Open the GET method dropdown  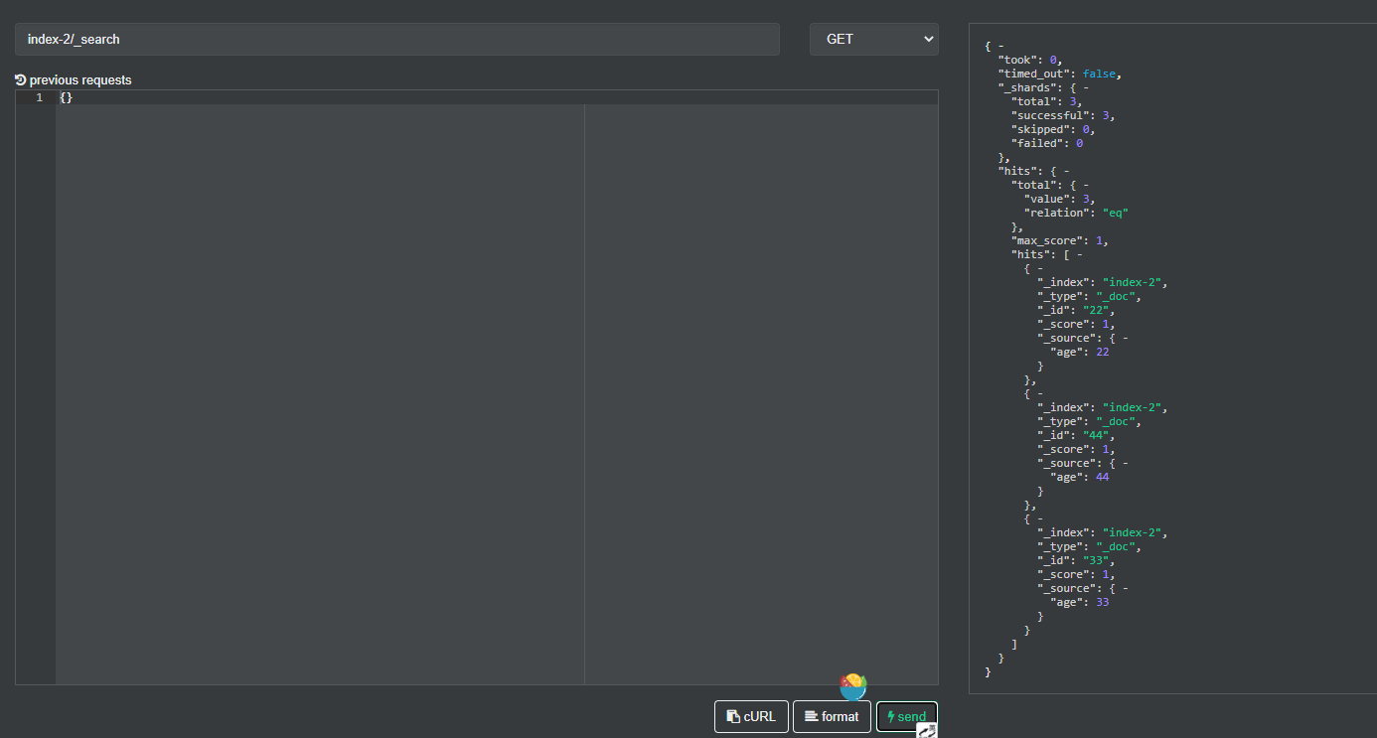click(x=874, y=39)
